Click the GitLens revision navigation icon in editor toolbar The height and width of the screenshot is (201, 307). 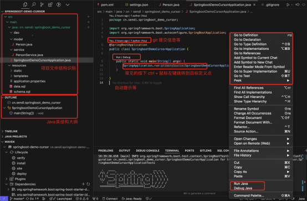(x=297, y=4)
